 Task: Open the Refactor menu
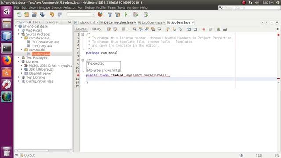coord(69,7)
